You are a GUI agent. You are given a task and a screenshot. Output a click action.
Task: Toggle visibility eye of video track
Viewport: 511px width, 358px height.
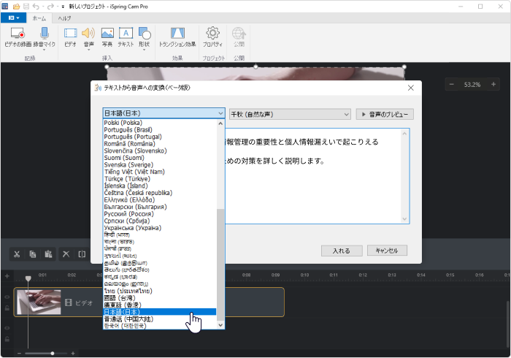[7, 297]
